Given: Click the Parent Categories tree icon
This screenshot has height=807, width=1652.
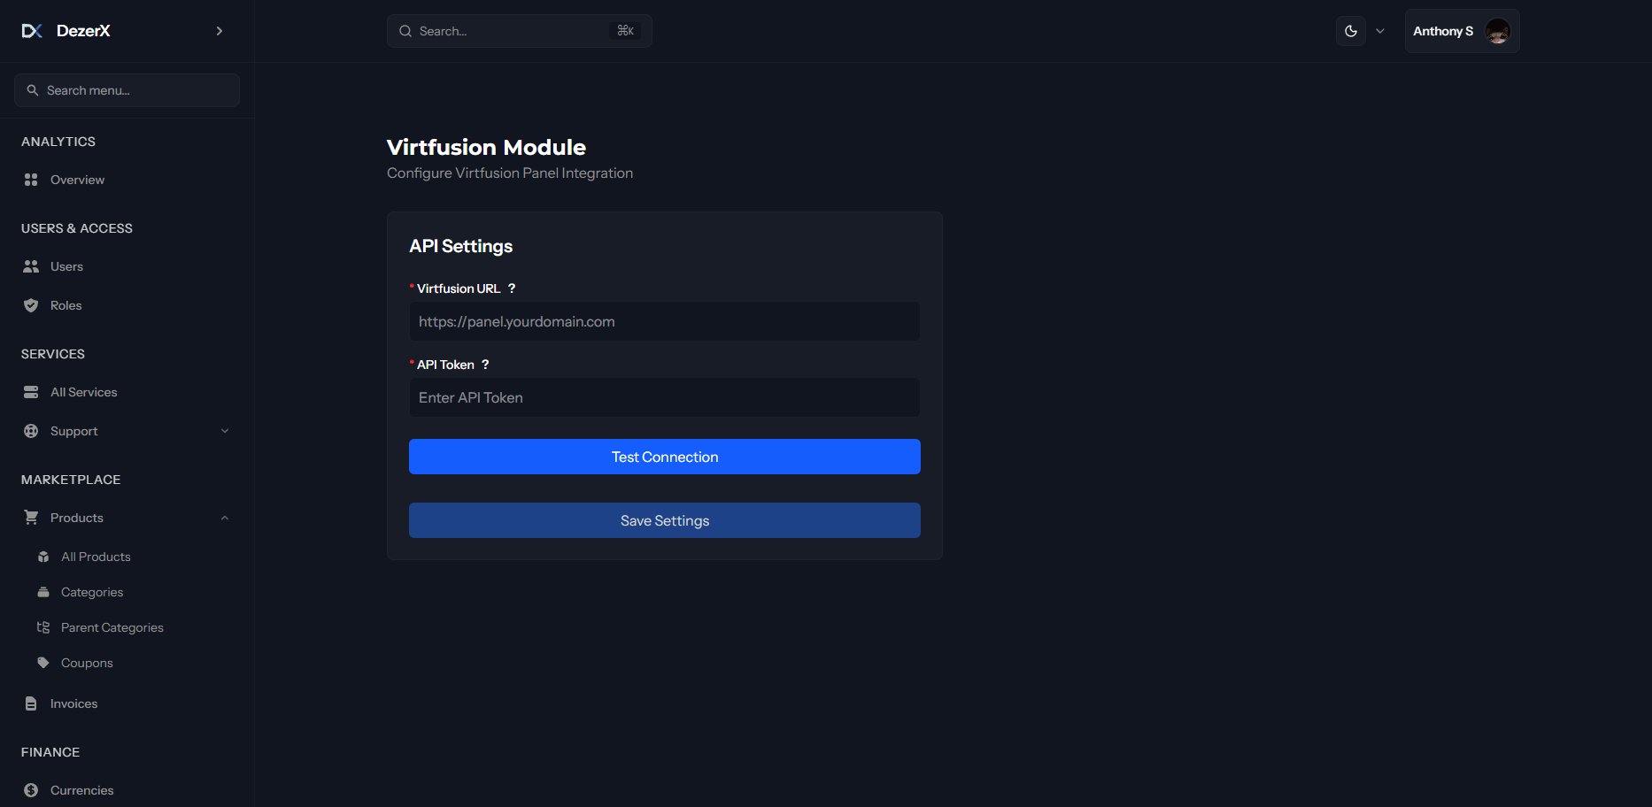Looking at the screenshot, I should click(43, 627).
